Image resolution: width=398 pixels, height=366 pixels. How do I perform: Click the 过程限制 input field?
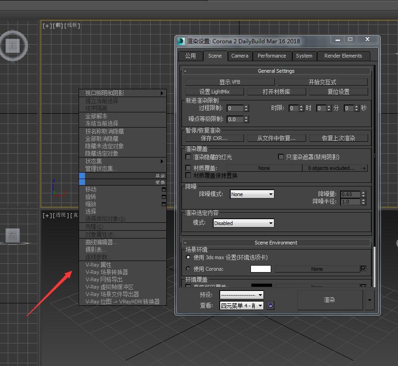pos(235,108)
